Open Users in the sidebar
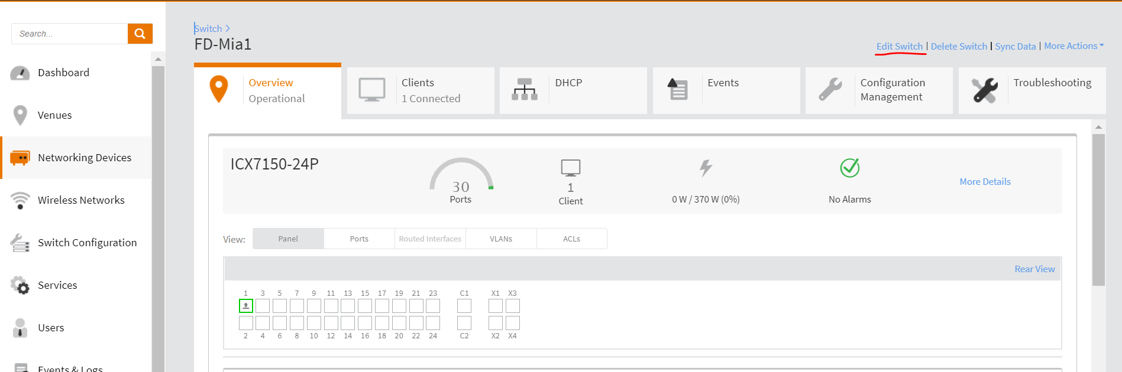This screenshot has height=372, width=1122. 51,328
